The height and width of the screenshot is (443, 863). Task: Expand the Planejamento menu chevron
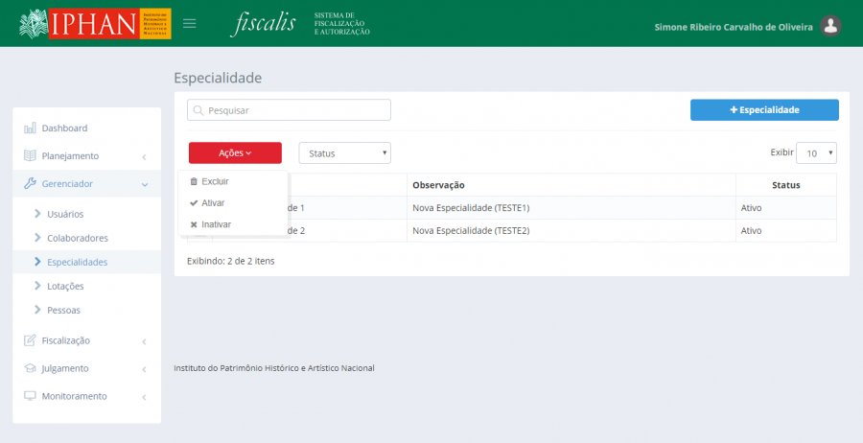click(x=143, y=156)
